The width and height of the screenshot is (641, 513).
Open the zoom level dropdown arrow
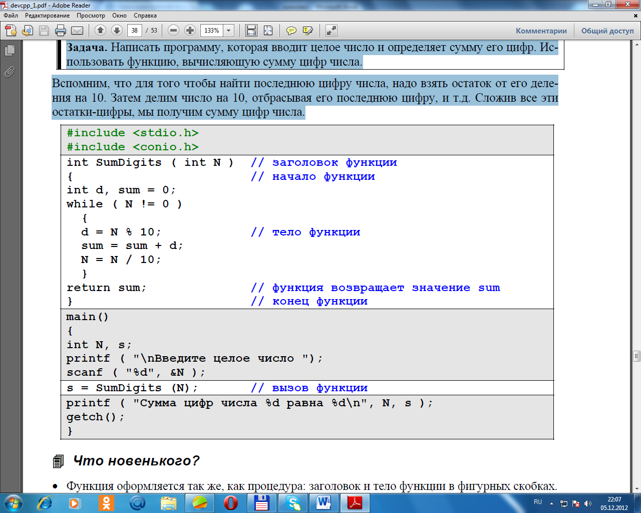[x=229, y=31]
